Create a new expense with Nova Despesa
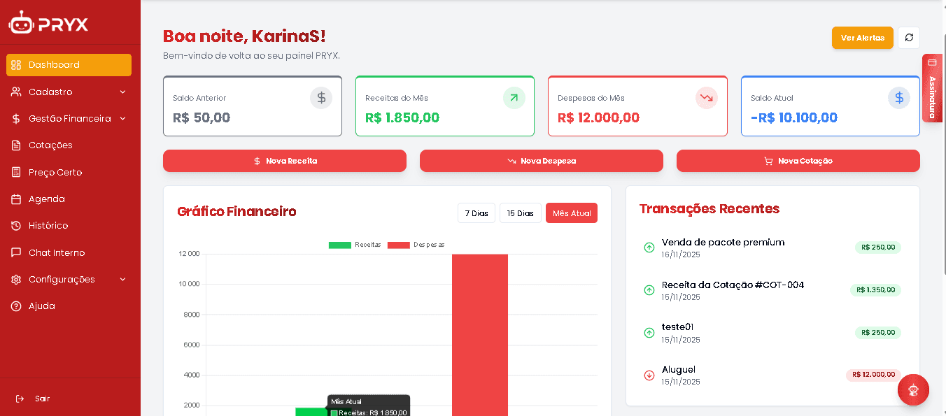 pyautogui.click(x=541, y=160)
